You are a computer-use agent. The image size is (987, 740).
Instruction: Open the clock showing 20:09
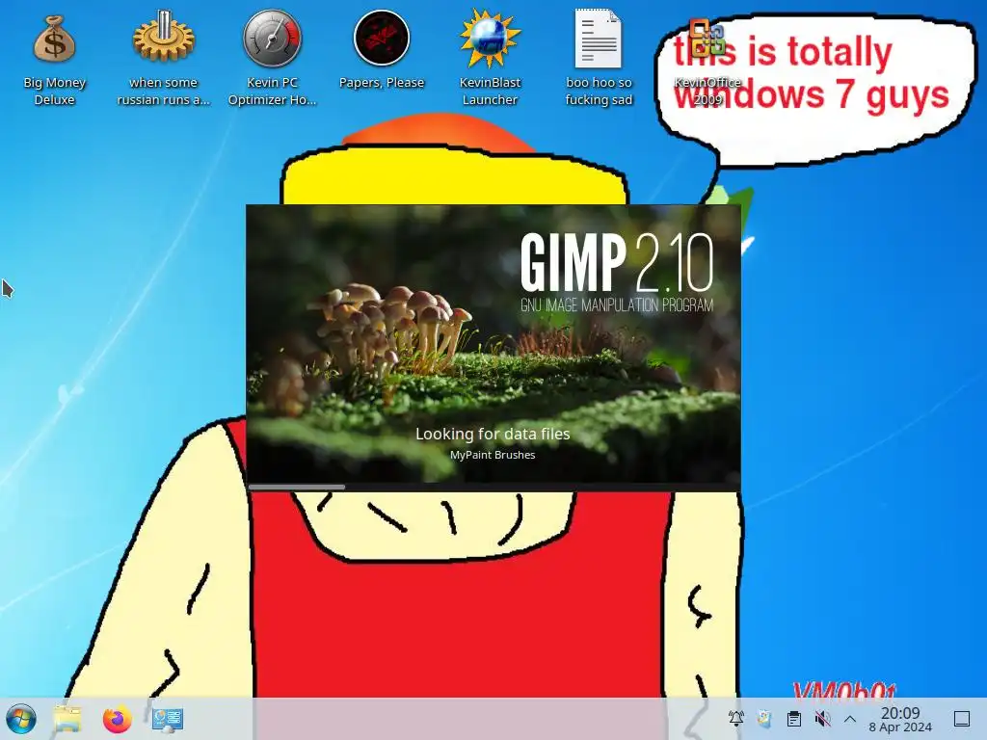pyautogui.click(x=900, y=719)
